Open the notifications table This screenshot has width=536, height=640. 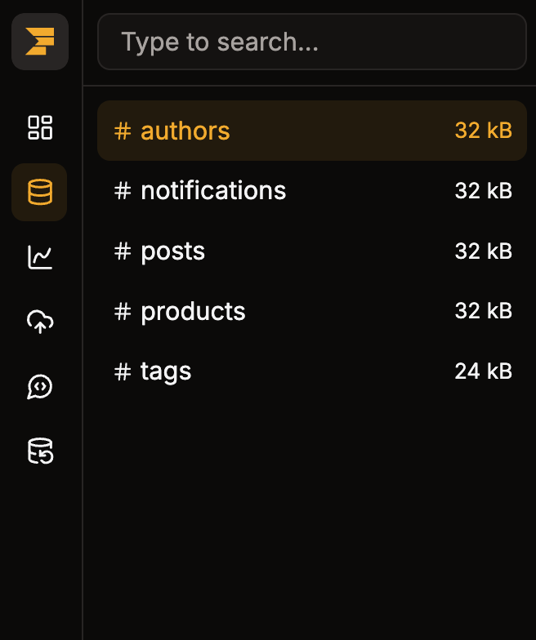pyautogui.click(x=213, y=191)
